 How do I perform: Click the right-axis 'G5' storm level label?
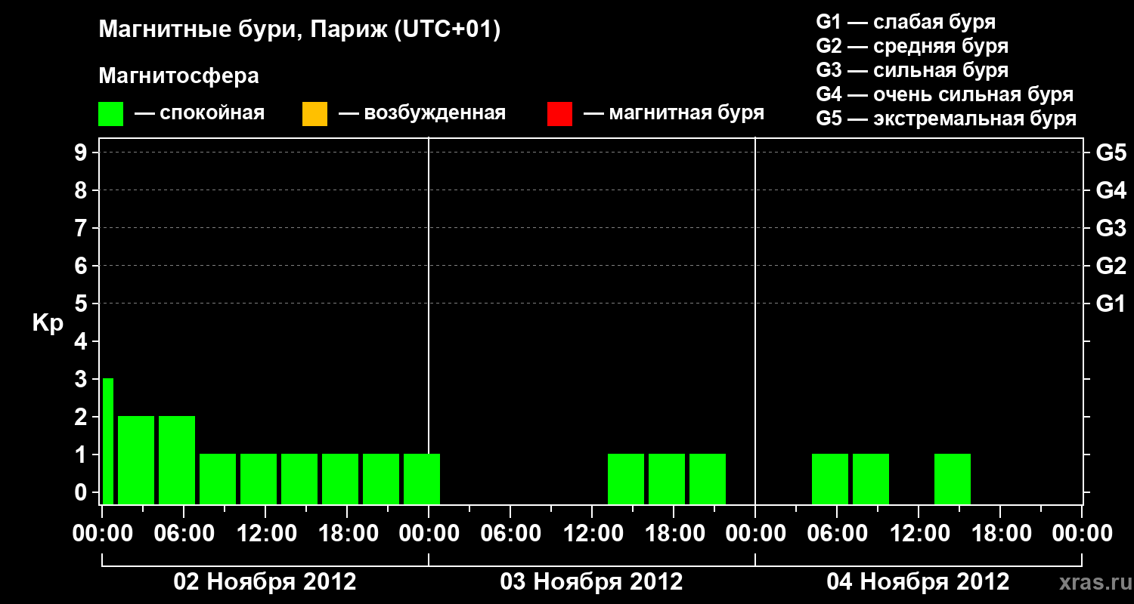(1111, 153)
